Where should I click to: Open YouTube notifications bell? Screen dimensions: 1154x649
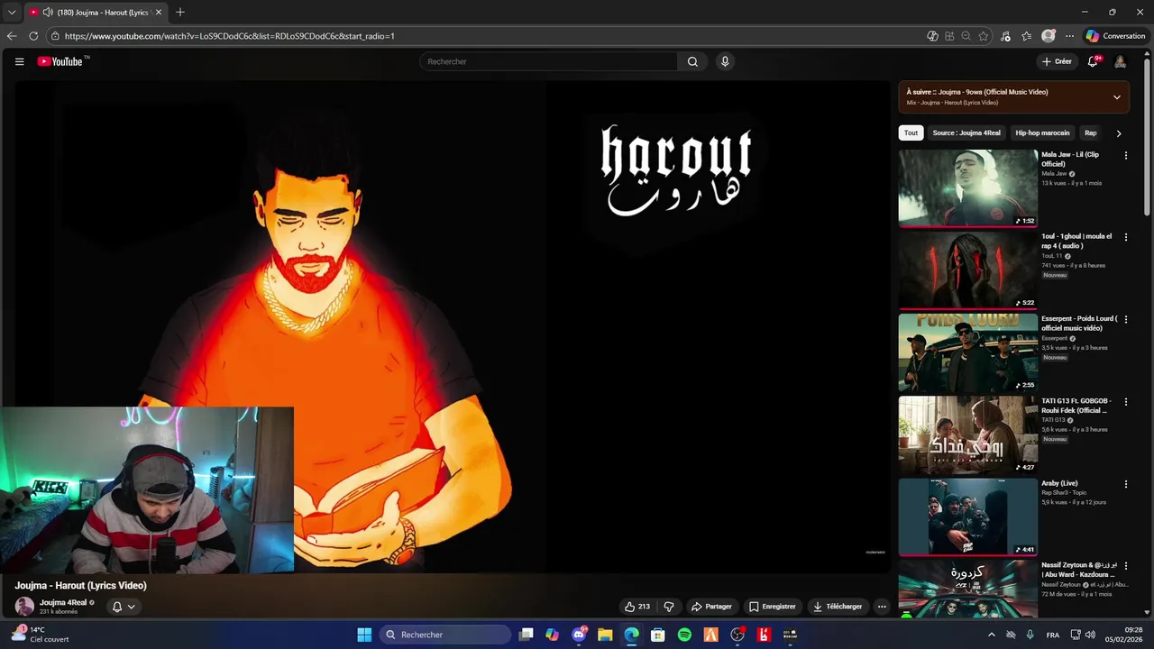(x=1093, y=61)
